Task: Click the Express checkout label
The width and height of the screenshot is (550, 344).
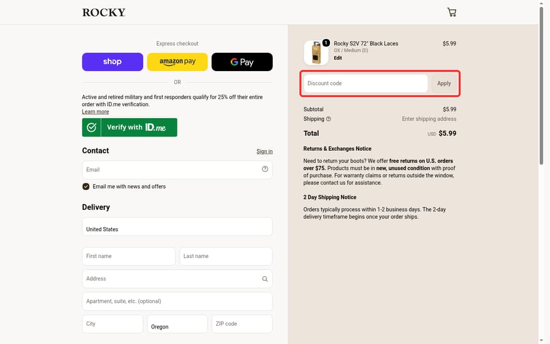Action: [177, 44]
